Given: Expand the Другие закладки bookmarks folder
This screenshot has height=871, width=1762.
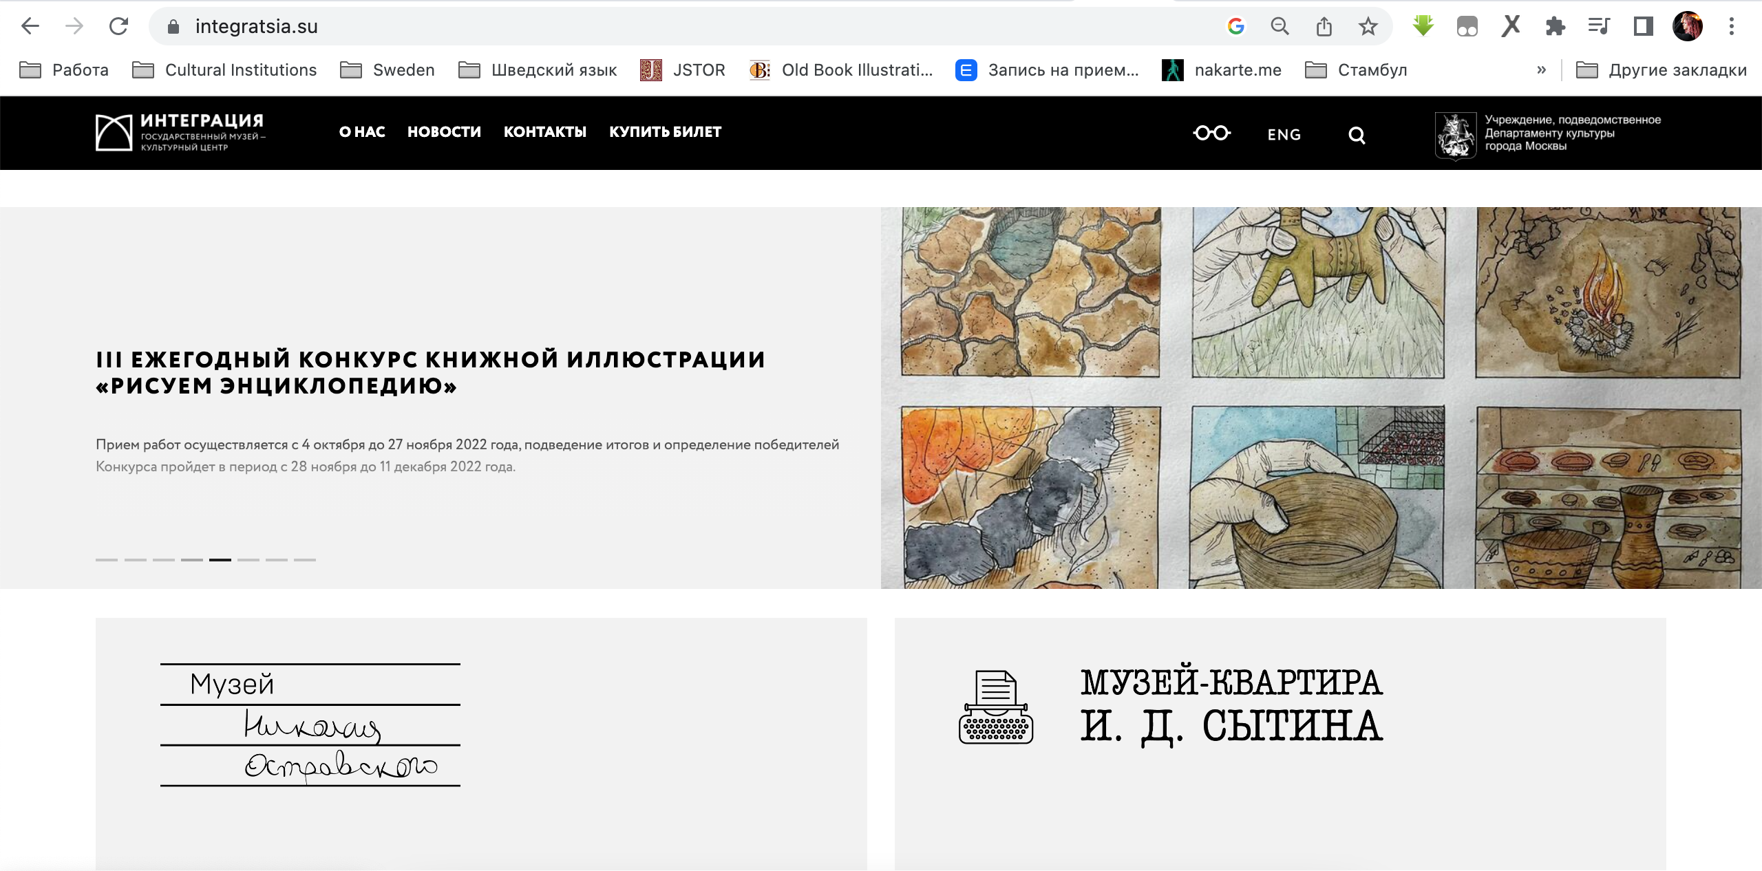Looking at the screenshot, I should [x=1661, y=69].
